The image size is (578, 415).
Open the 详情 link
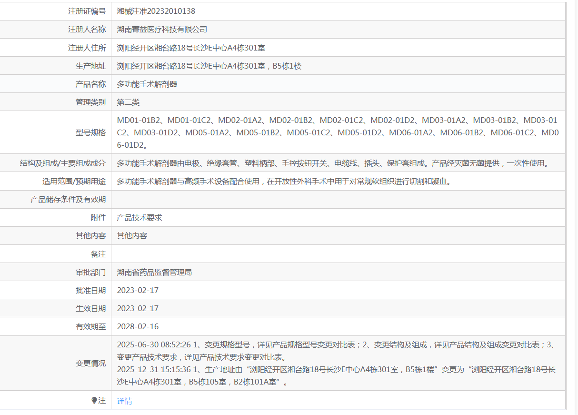(x=124, y=401)
